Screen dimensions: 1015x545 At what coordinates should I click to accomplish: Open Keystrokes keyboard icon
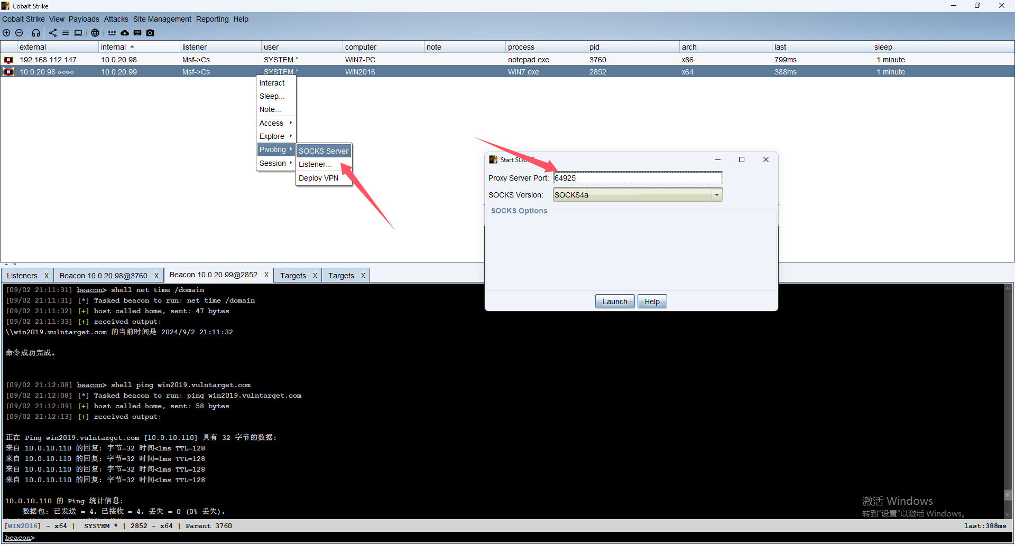pos(137,33)
